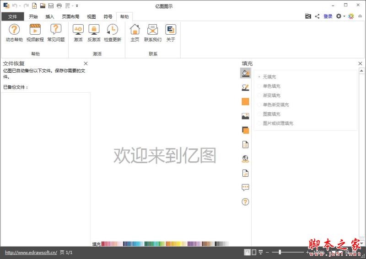Open the Customize Quick Access Toolbar arrow
This screenshot has width=366, height=259.
pos(77,6)
